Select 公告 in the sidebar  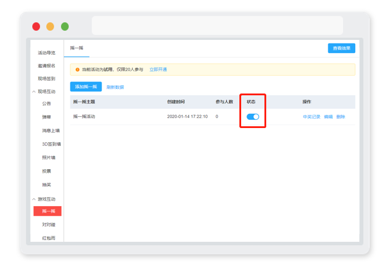[47, 104]
